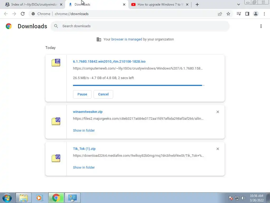Pause the ISO download
Image resolution: width=270 pixels, height=203 pixels.
82,94
